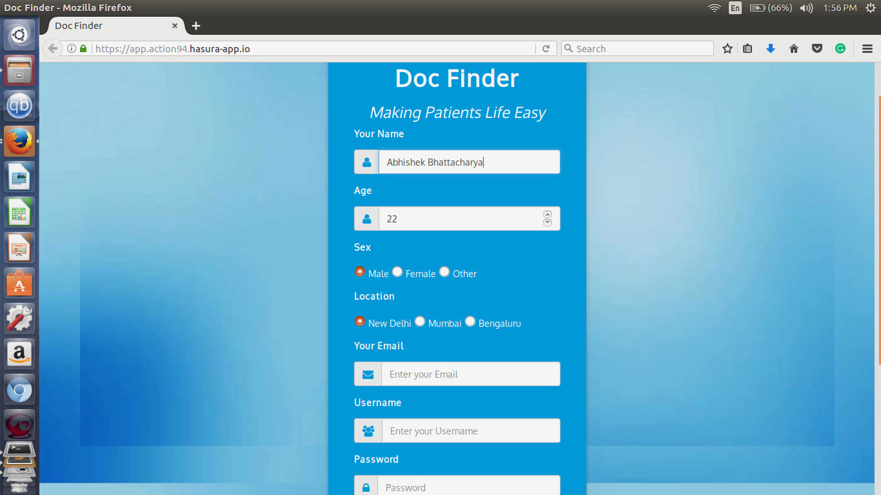Select Male for Sex
881x495 pixels.
[x=360, y=271]
